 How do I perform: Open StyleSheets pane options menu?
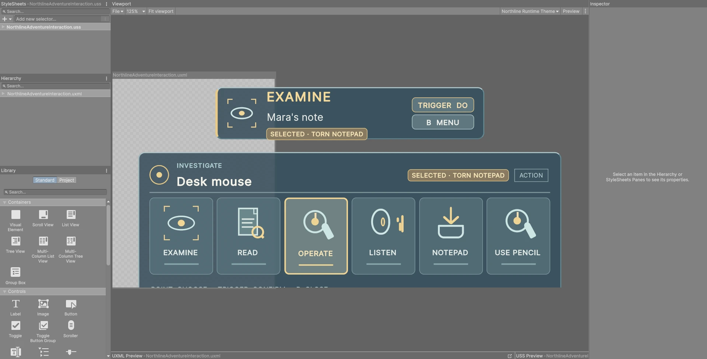point(107,4)
